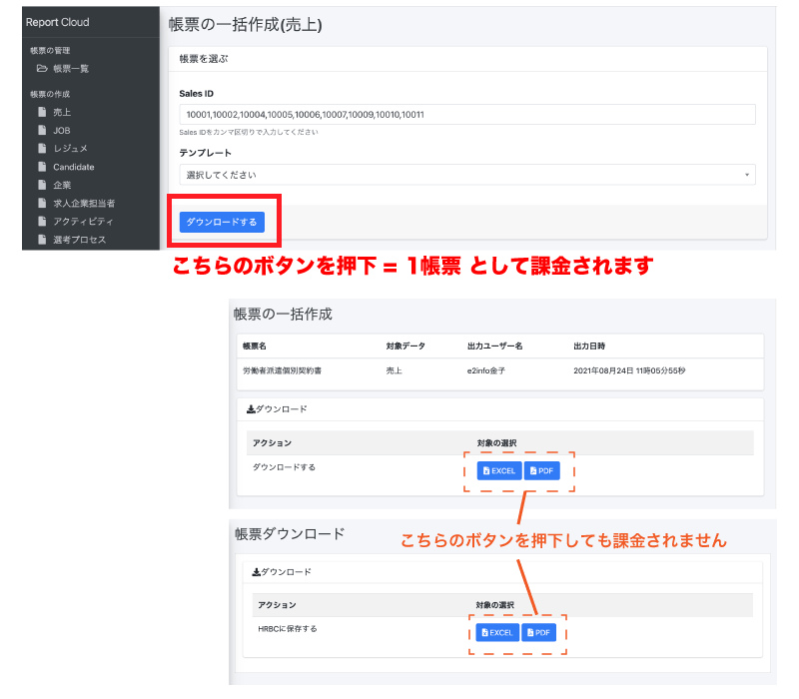Click the file icon next to 求人企業担当者

[x=42, y=203]
